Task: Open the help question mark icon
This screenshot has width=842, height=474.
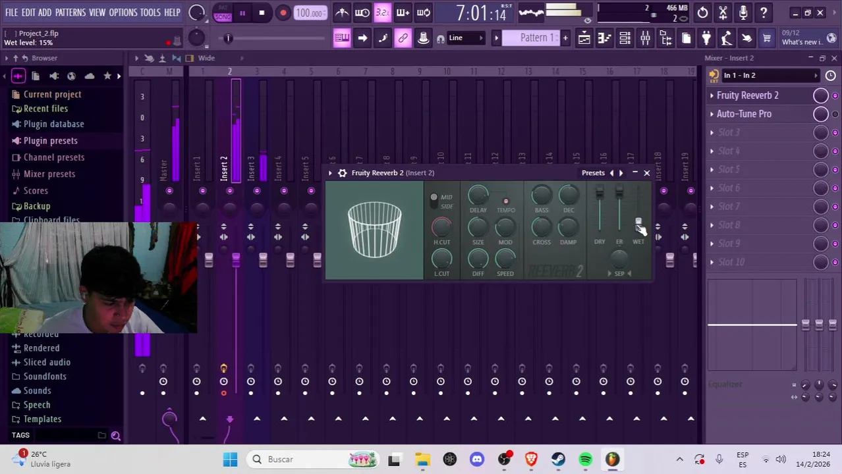Action: coord(764,13)
